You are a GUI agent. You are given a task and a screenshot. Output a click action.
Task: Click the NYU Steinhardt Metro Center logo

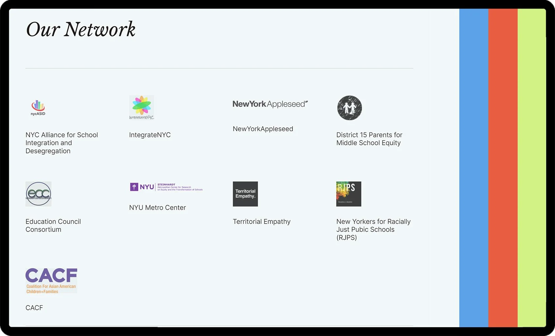(166, 187)
